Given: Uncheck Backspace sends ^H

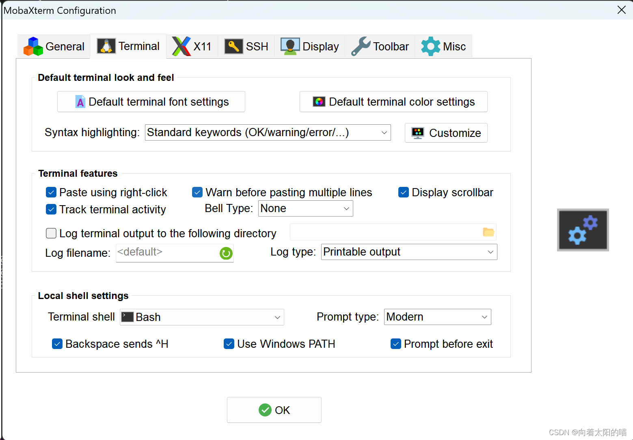Looking at the screenshot, I should coord(57,344).
